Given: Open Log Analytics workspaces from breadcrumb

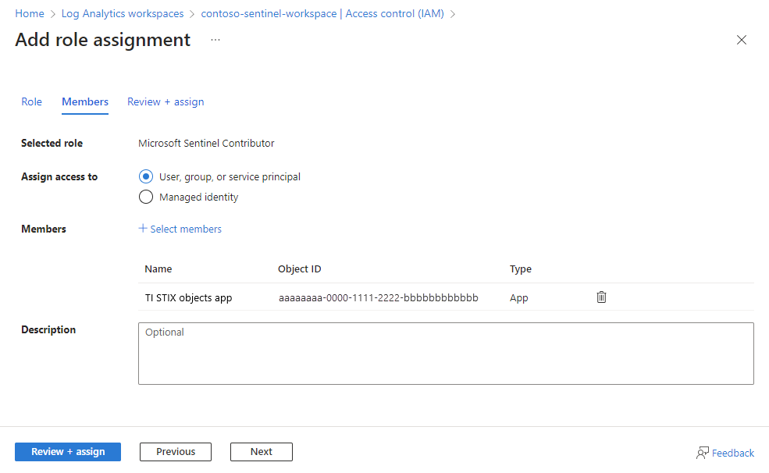Looking at the screenshot, I should pyautogui.click(x=122, y=13).
